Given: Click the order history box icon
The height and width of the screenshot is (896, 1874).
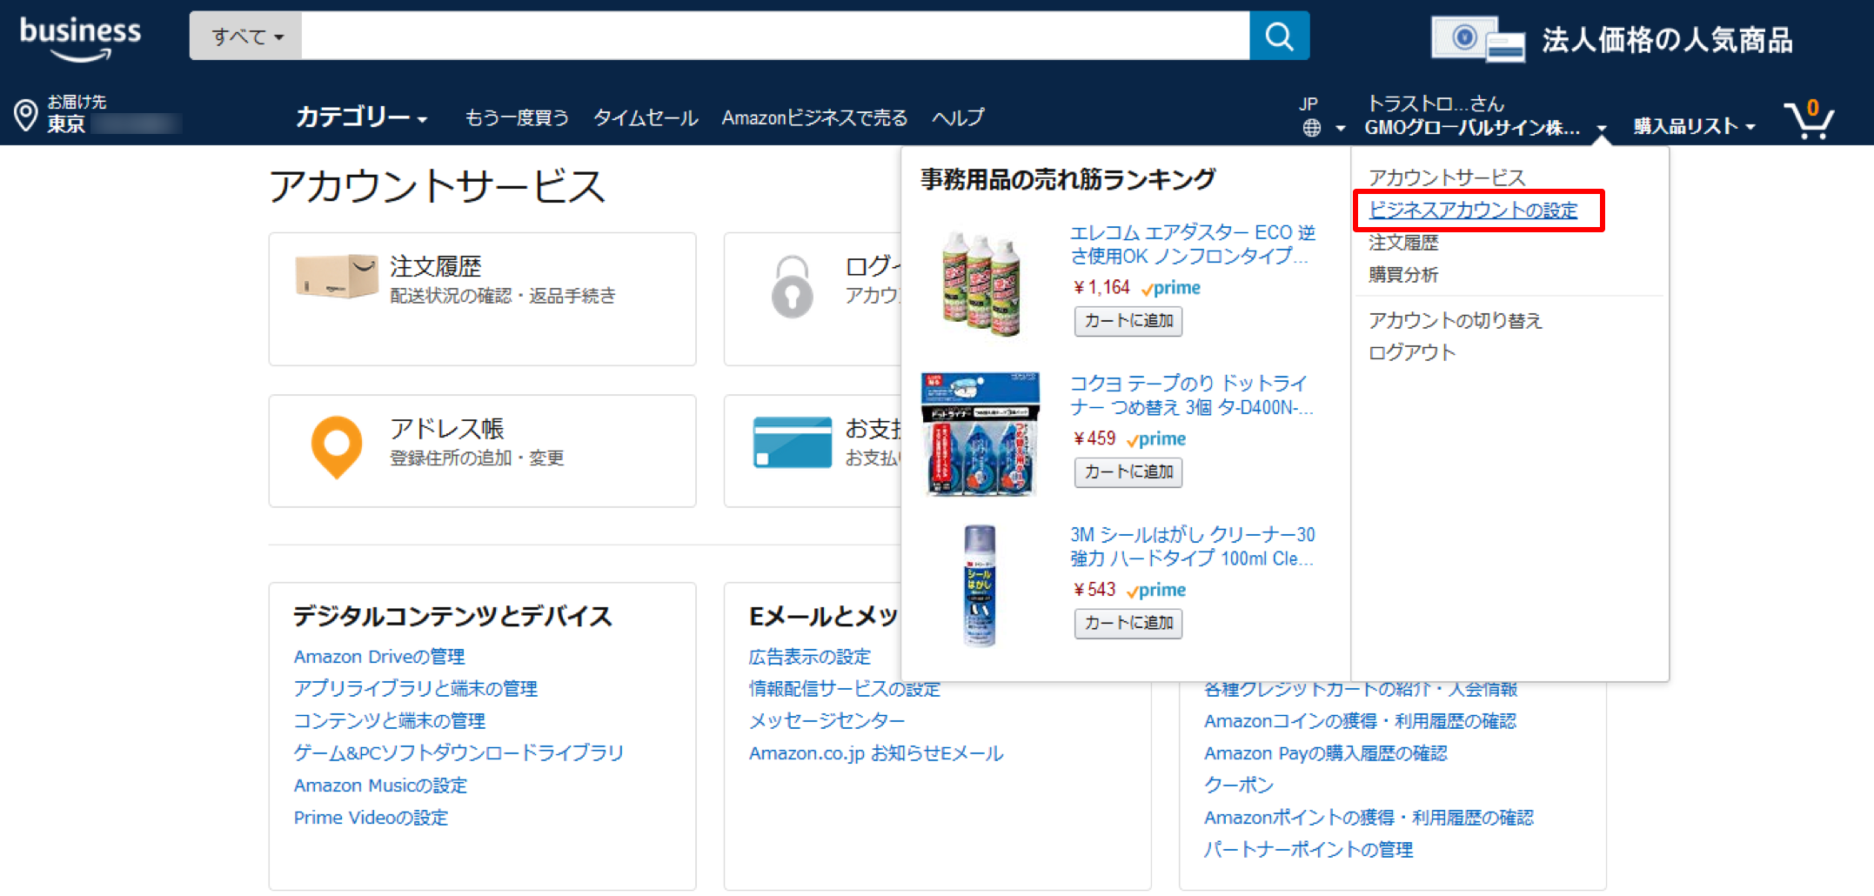Looking at the screenshot, I should [x=337, y=276].
